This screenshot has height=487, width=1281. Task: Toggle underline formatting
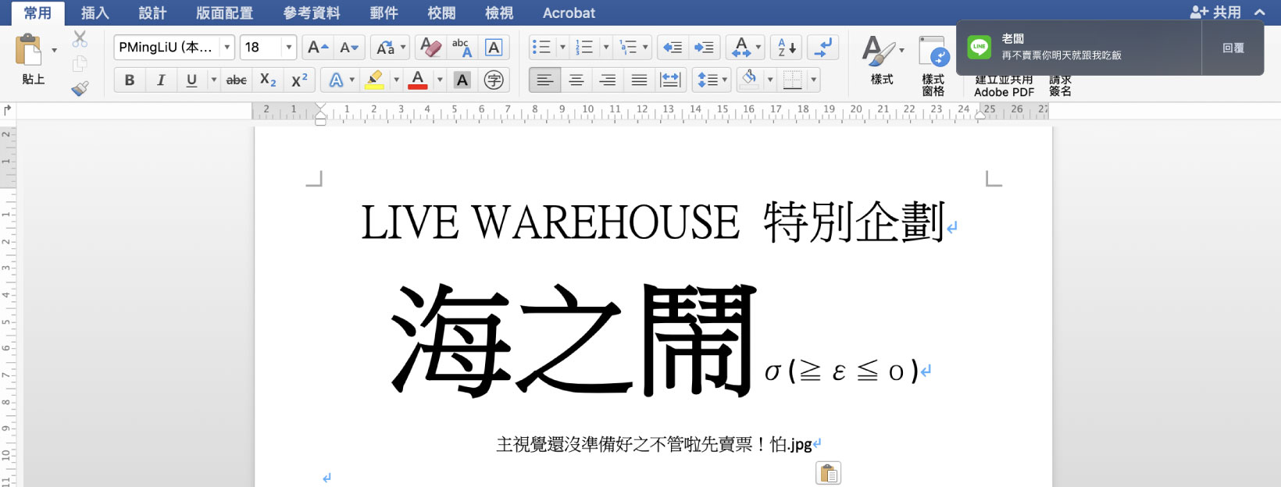click(x=191, y=80)
